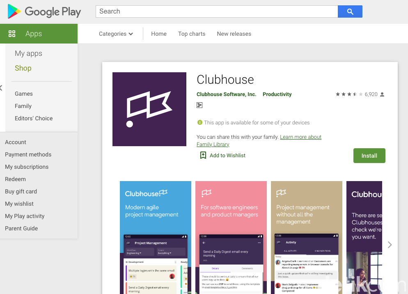Screen dimensions: 408x294
Task: Open My subscriptions link
Action: point(27,167)
